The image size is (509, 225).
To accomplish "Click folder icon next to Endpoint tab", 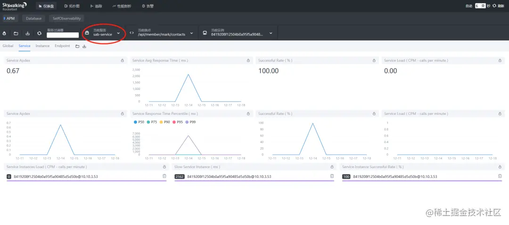I will tap(77, 46).
